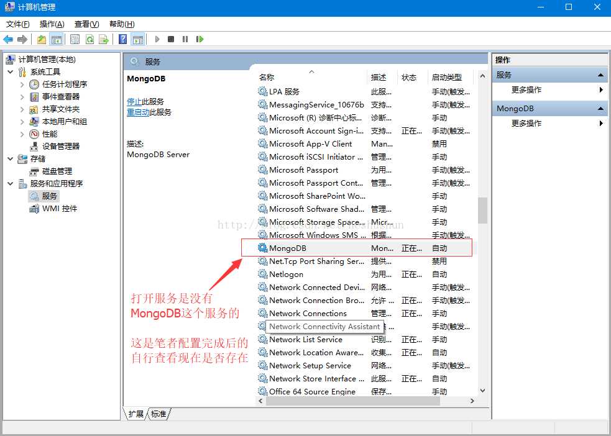611x436 pixels.
Task: Click the 停止 link to stop the service
Action: click(x=134, y=102)
